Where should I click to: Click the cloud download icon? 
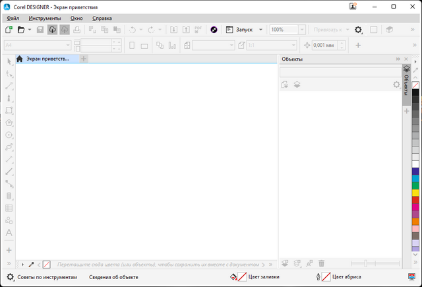click(52, 30)
